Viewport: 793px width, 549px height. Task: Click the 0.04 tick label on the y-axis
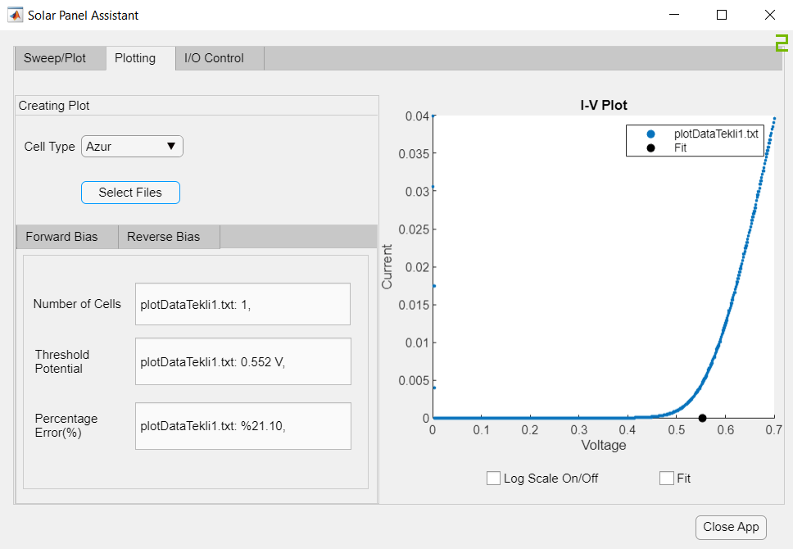tap(417, 116)
